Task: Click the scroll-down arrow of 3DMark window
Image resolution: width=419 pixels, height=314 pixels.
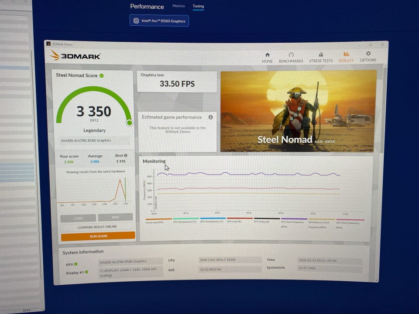Action: coord(377,280)
